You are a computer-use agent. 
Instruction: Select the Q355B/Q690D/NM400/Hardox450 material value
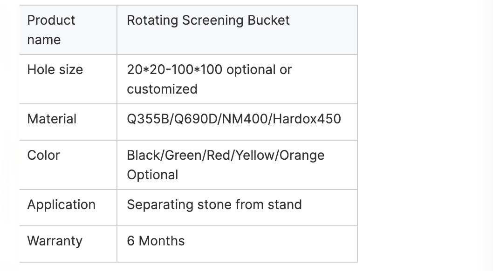click(x=234, y=119)
